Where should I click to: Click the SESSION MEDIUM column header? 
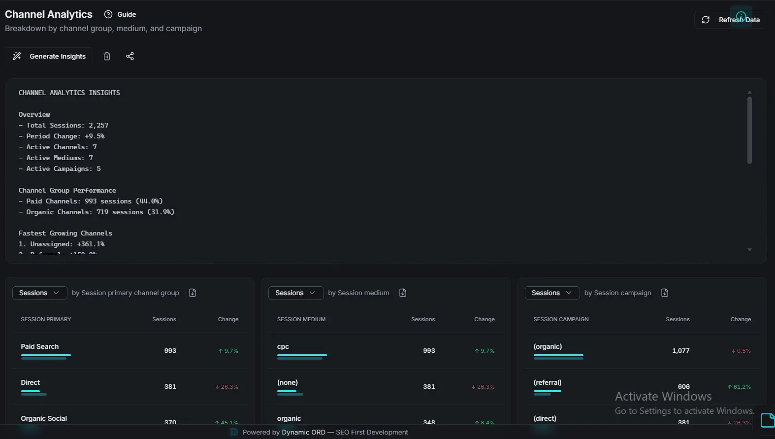(x=301, y=319)
